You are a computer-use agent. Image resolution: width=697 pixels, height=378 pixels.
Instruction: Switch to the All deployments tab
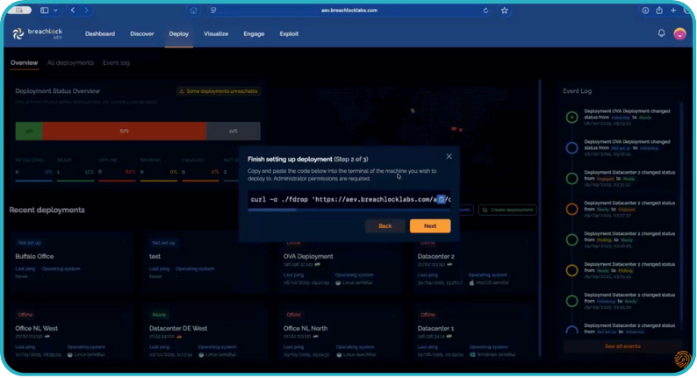(70, 62)
